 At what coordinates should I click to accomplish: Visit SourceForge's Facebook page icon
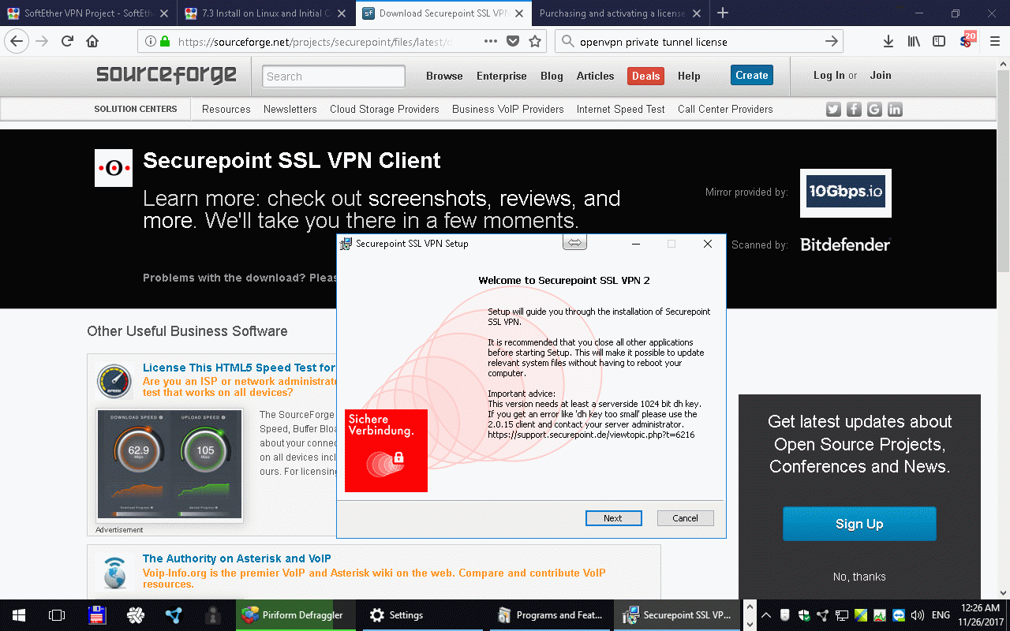coord(854,110)
